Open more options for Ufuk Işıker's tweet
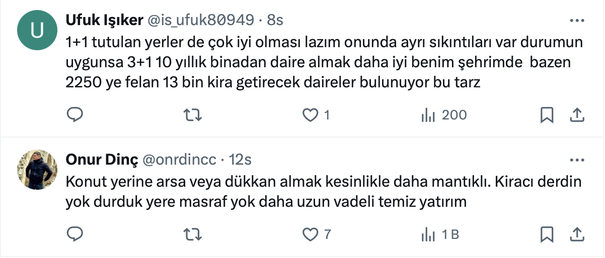This screenshot has width=605, height=258. [576, 21]
